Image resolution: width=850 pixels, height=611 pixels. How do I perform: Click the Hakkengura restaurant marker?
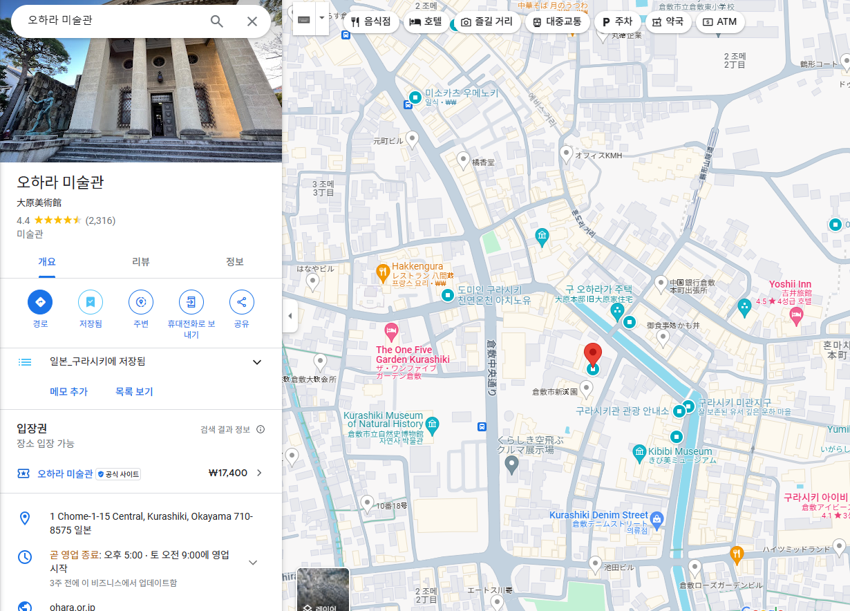[x=382, y=274]
